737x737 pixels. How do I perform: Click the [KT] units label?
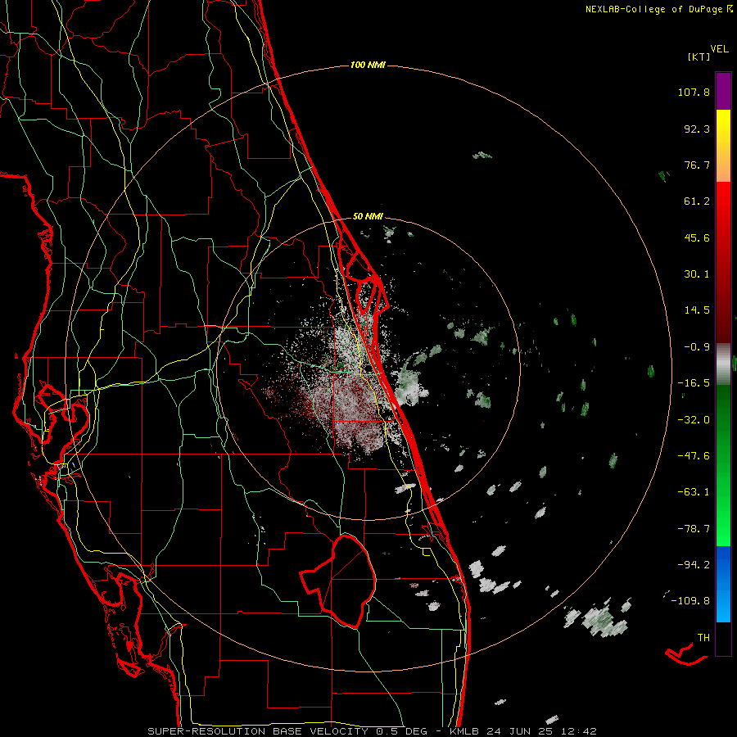point(699,57)
